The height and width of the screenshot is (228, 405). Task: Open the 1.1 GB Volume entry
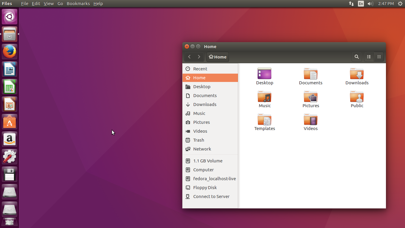tap(210, 161)
